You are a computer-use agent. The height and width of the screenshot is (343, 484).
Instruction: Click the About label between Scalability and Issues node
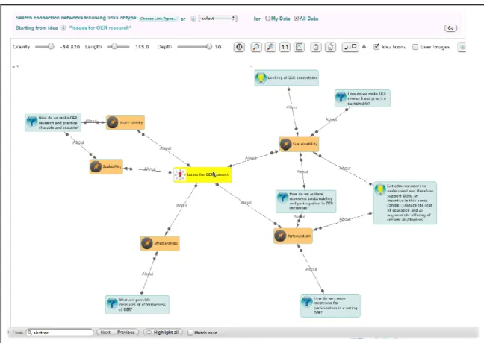click(x=149, y=169)
